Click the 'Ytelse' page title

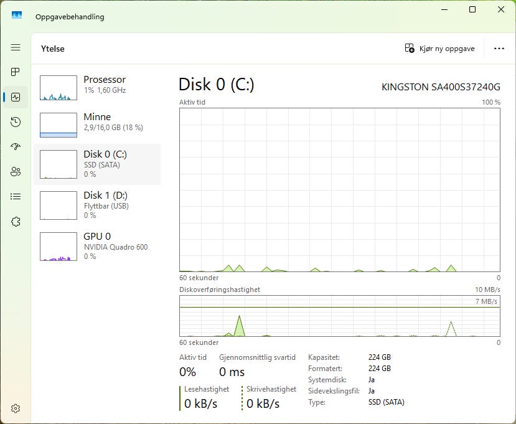53,49
